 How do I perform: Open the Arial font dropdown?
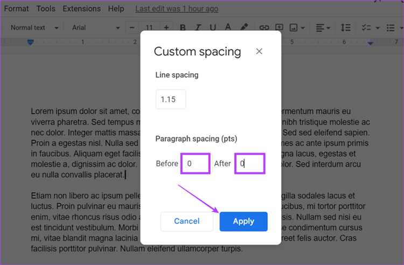(x=96, y=27)
